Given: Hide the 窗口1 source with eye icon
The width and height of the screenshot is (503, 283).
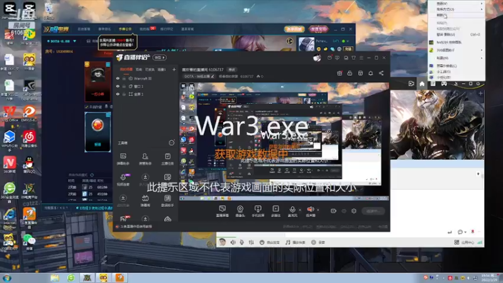Looking at the screenshot, I should pyautogui.click(x=118, y=86).
